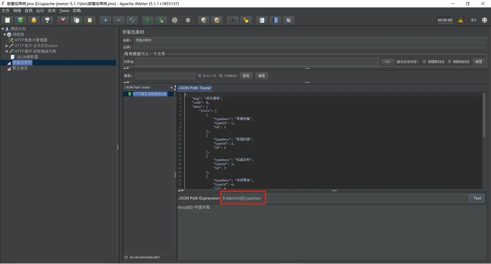Image resolution: width=491 pixels, height=264 pixels.
Task: Click the Paste clipboard icon
Action: [89, 20]
